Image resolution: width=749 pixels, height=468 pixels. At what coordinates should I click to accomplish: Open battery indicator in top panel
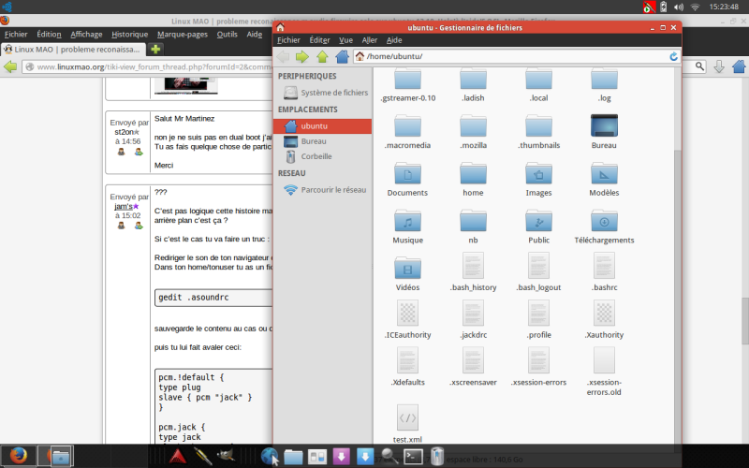(x=663, y=7)
